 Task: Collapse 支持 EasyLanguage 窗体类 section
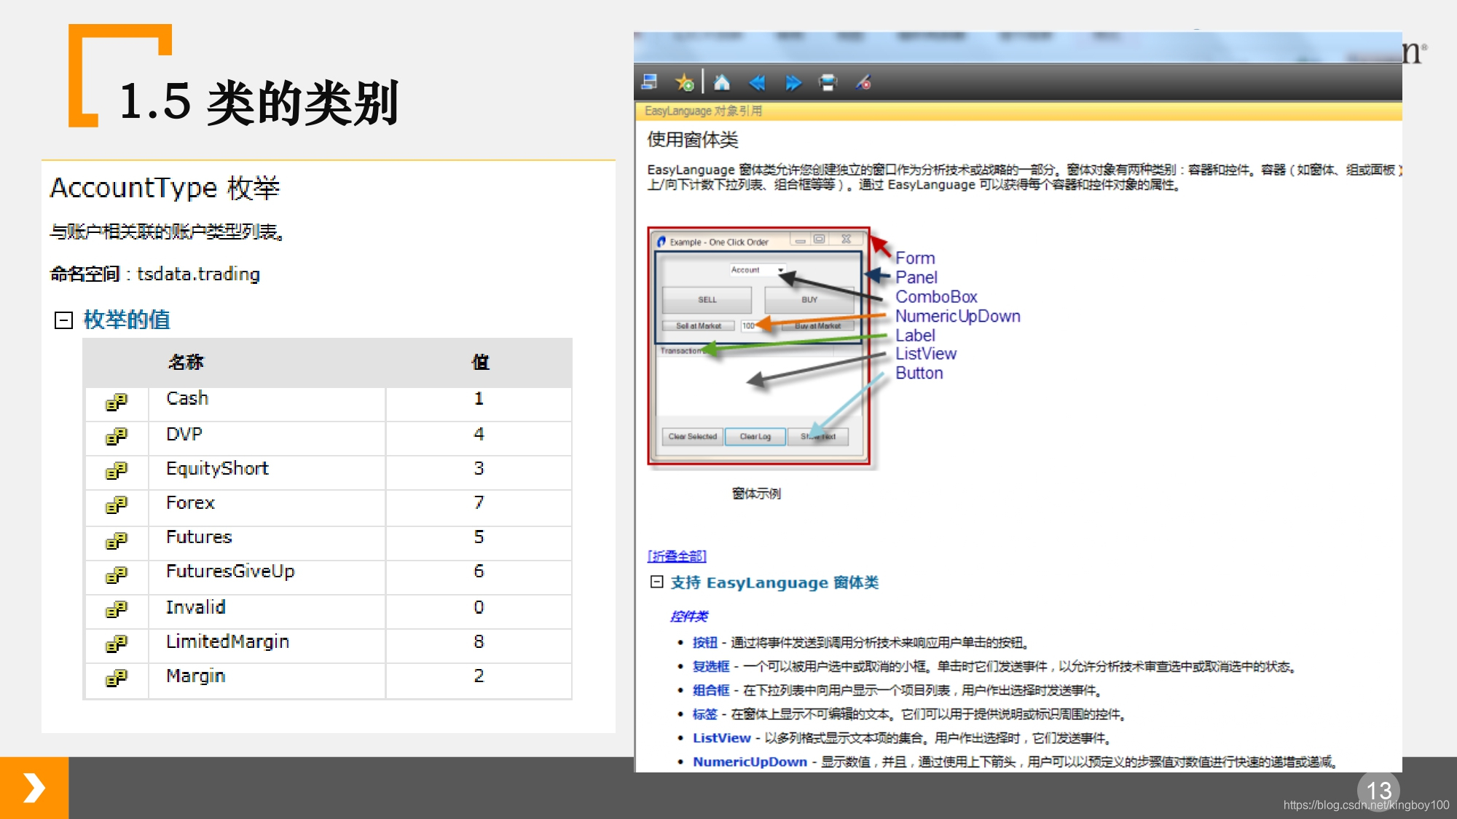657,582
